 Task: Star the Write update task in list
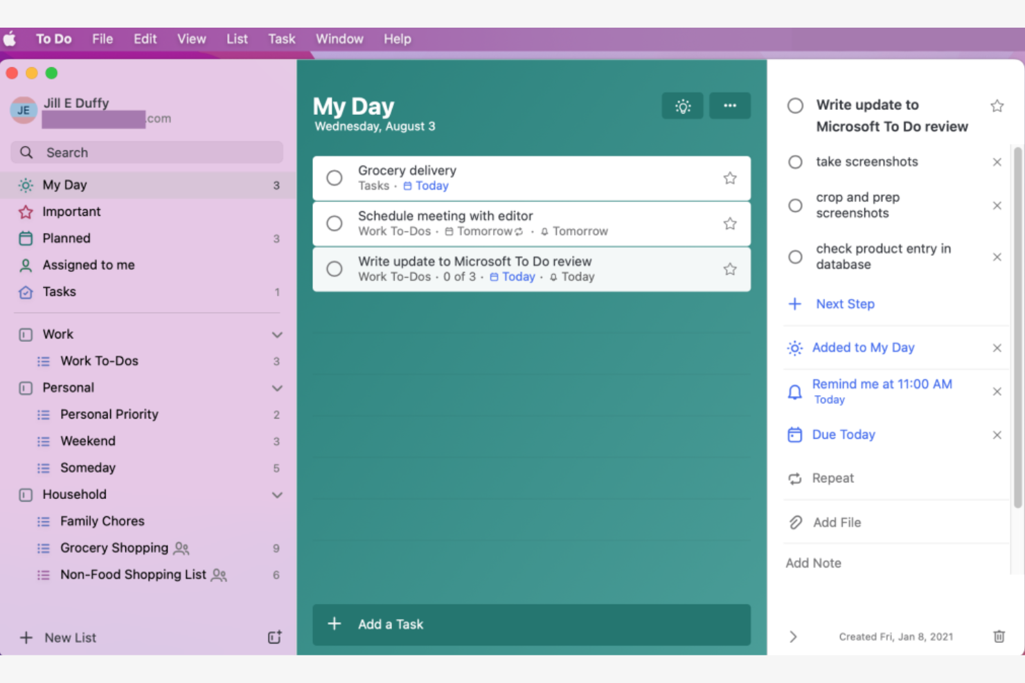click(730, 269)
